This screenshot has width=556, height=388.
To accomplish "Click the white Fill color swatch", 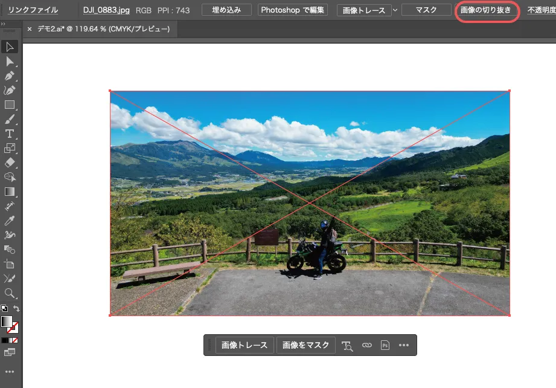I will tap(7, 322).
